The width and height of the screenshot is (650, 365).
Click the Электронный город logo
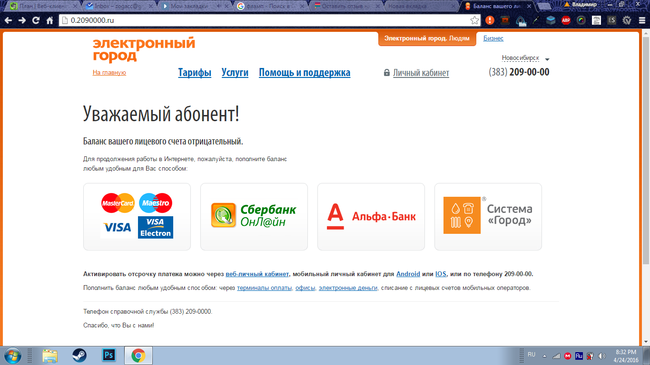[x=144, y=50]
